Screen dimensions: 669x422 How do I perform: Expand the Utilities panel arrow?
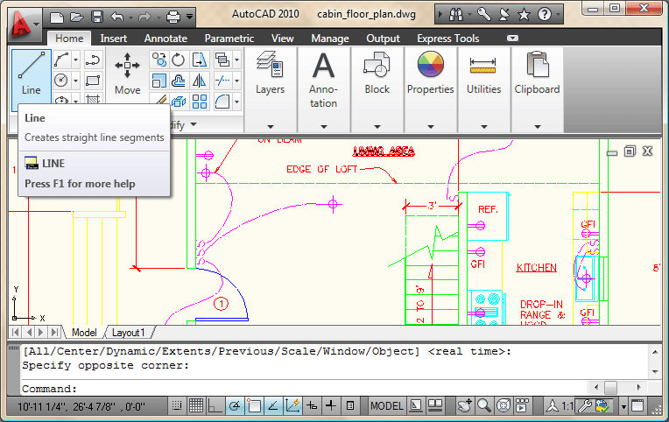point(484,127)
